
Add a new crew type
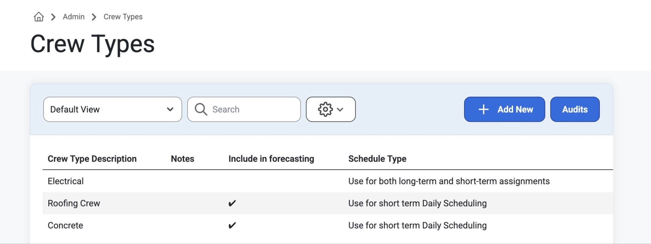coord(504,109)
